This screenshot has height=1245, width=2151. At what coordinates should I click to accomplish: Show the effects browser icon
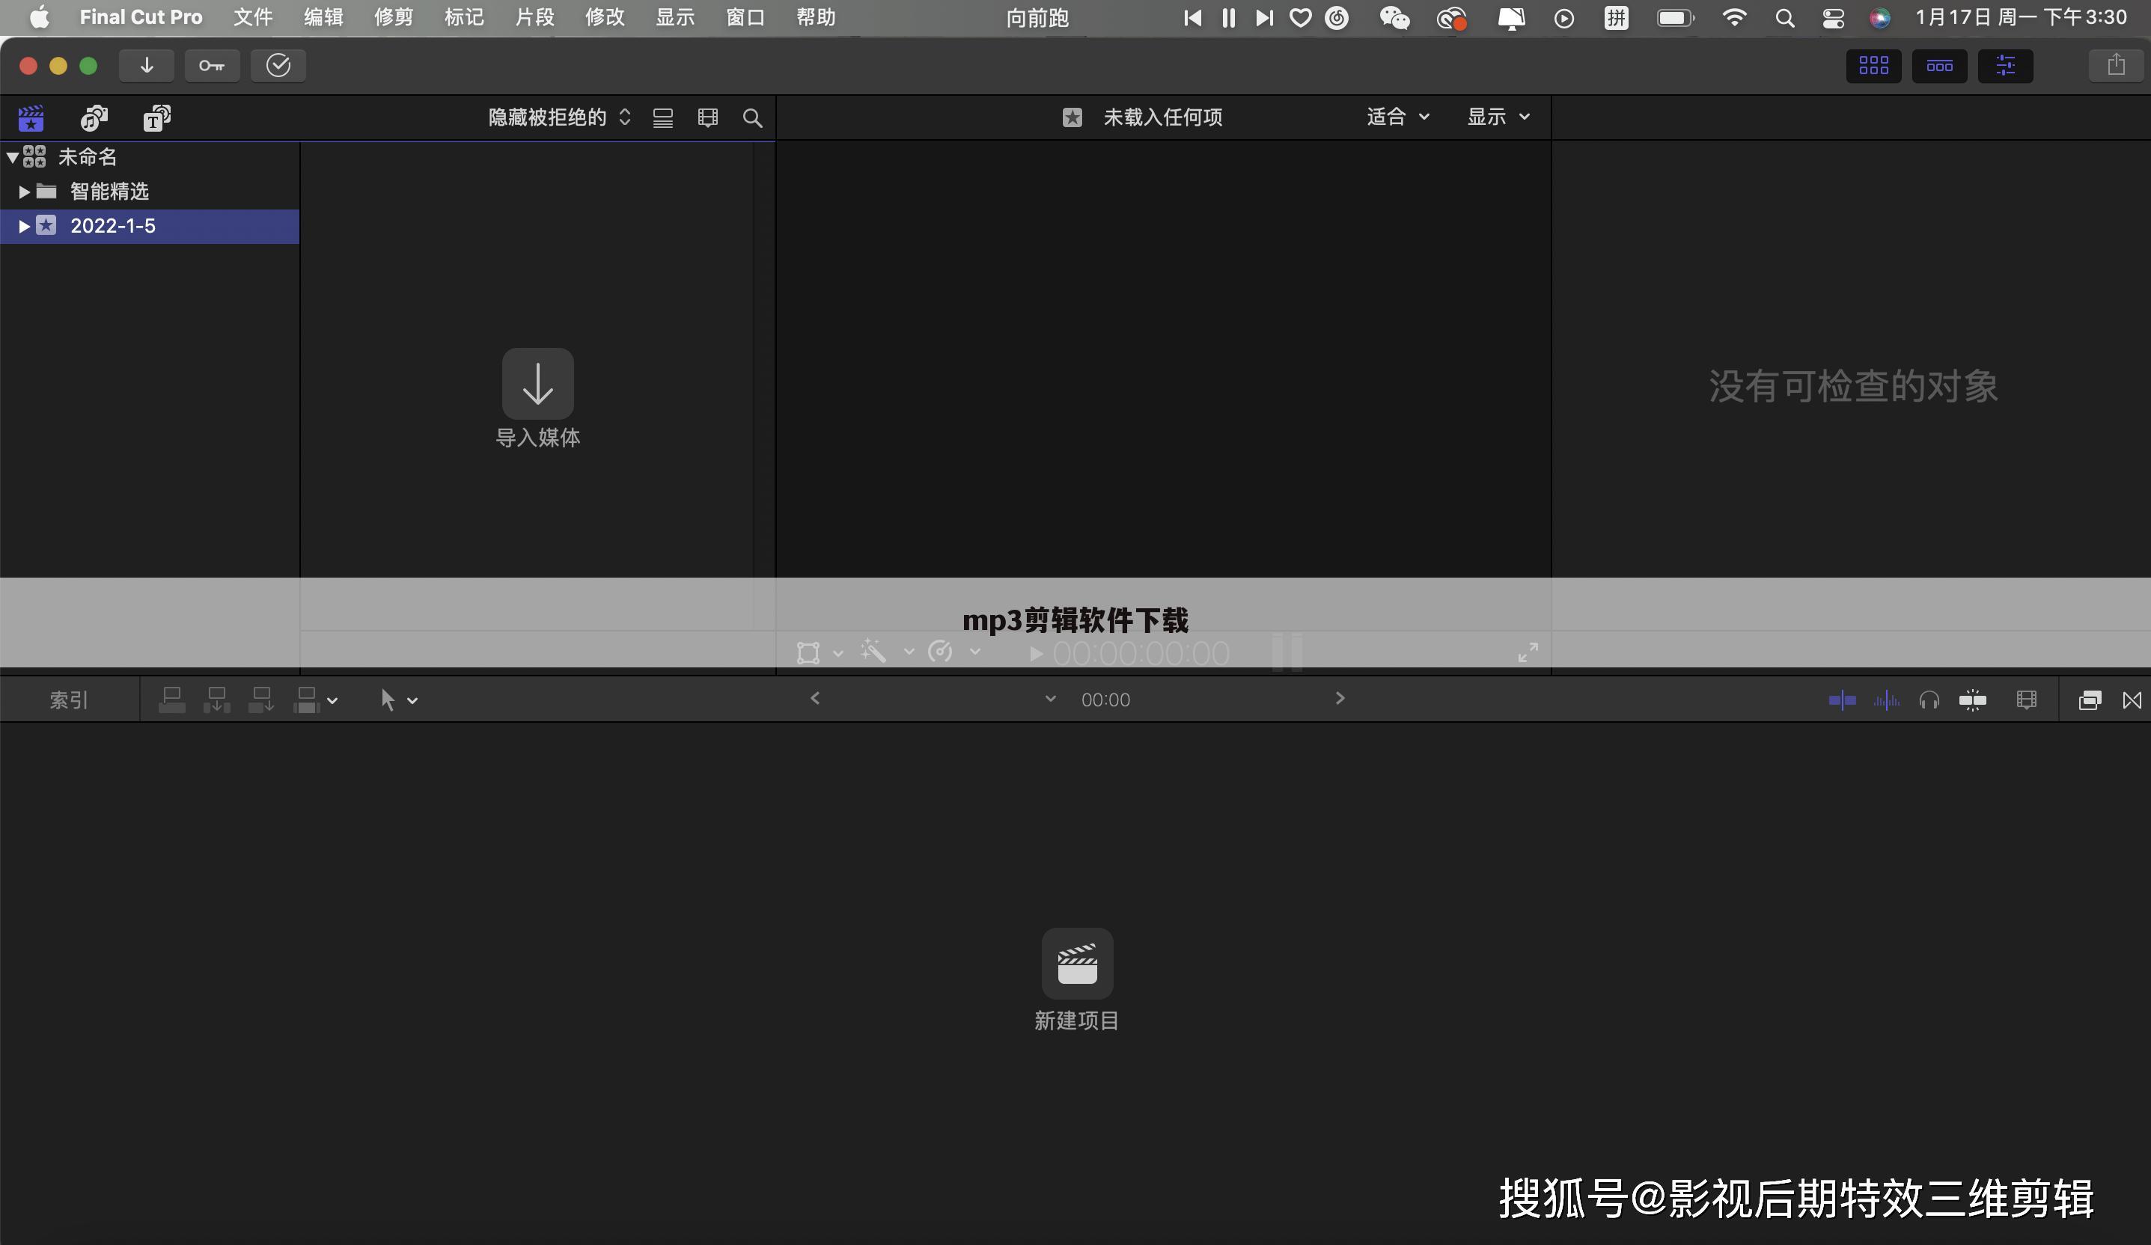point(2089,700)
